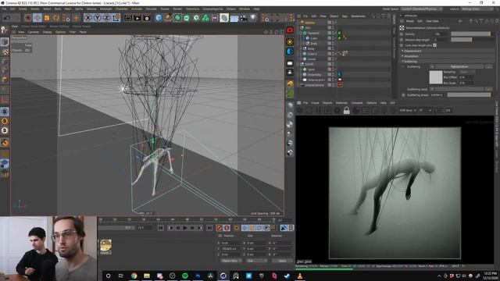Open the Live Viewer Cloud menu
This screenshot has height=281, width=500.
click(x=315, y=103)
